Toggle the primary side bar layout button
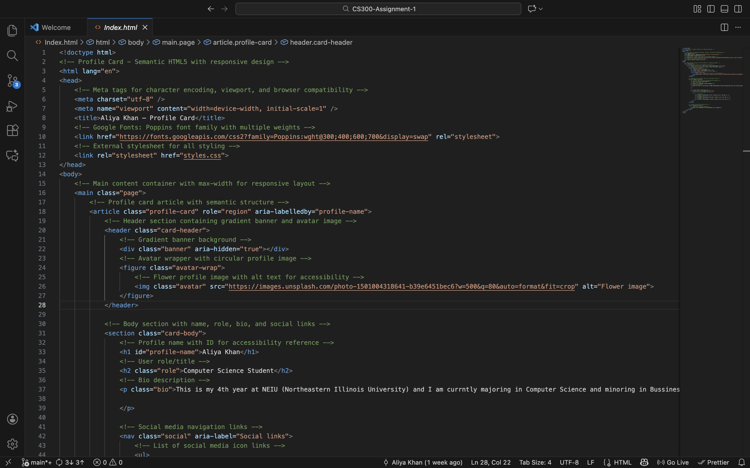Screen dimensions: 750x468 711,9
